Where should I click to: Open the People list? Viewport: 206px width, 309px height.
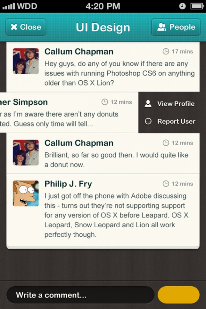(176, 27)
